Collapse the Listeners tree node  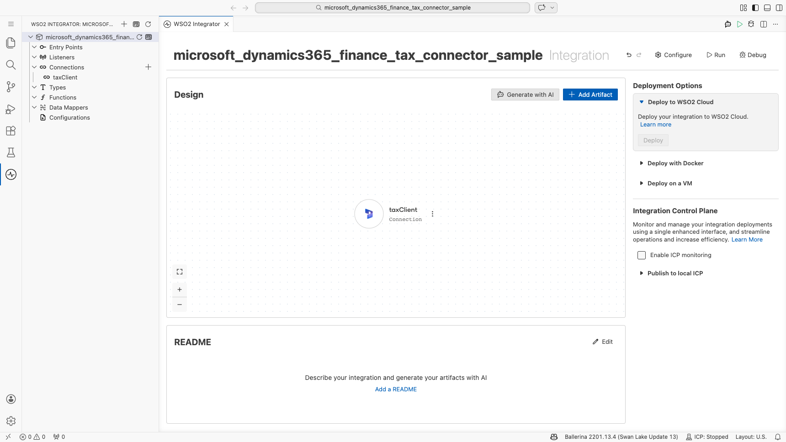click(34, 57)
